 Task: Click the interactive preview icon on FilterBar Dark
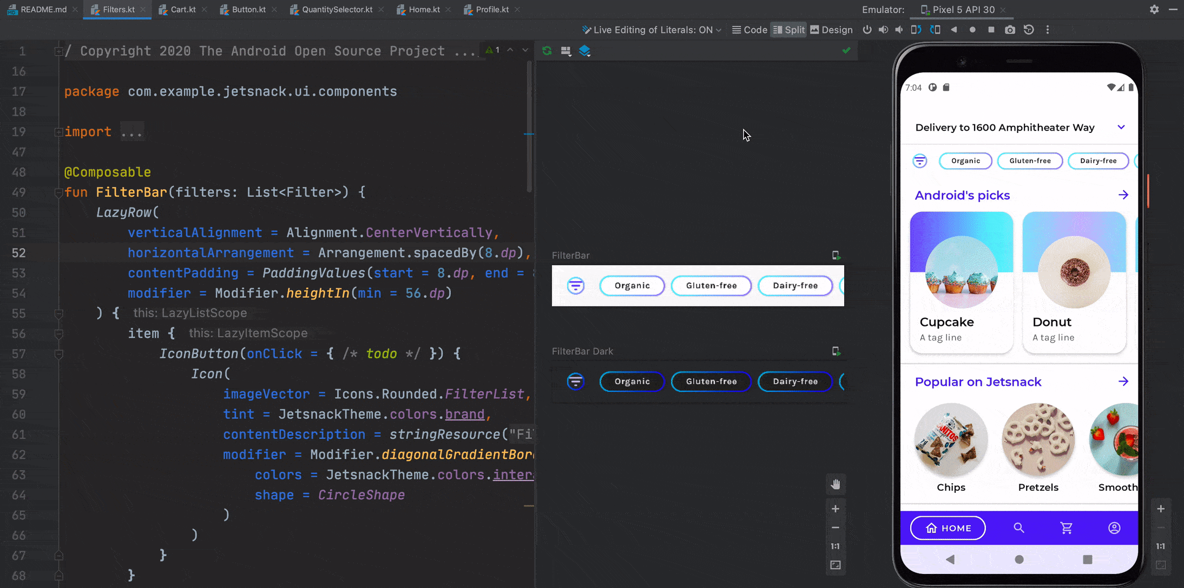[x=836, y=351]
